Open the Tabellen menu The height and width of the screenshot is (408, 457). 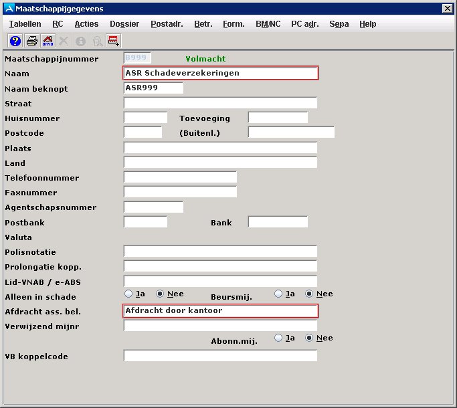point(25,24)
